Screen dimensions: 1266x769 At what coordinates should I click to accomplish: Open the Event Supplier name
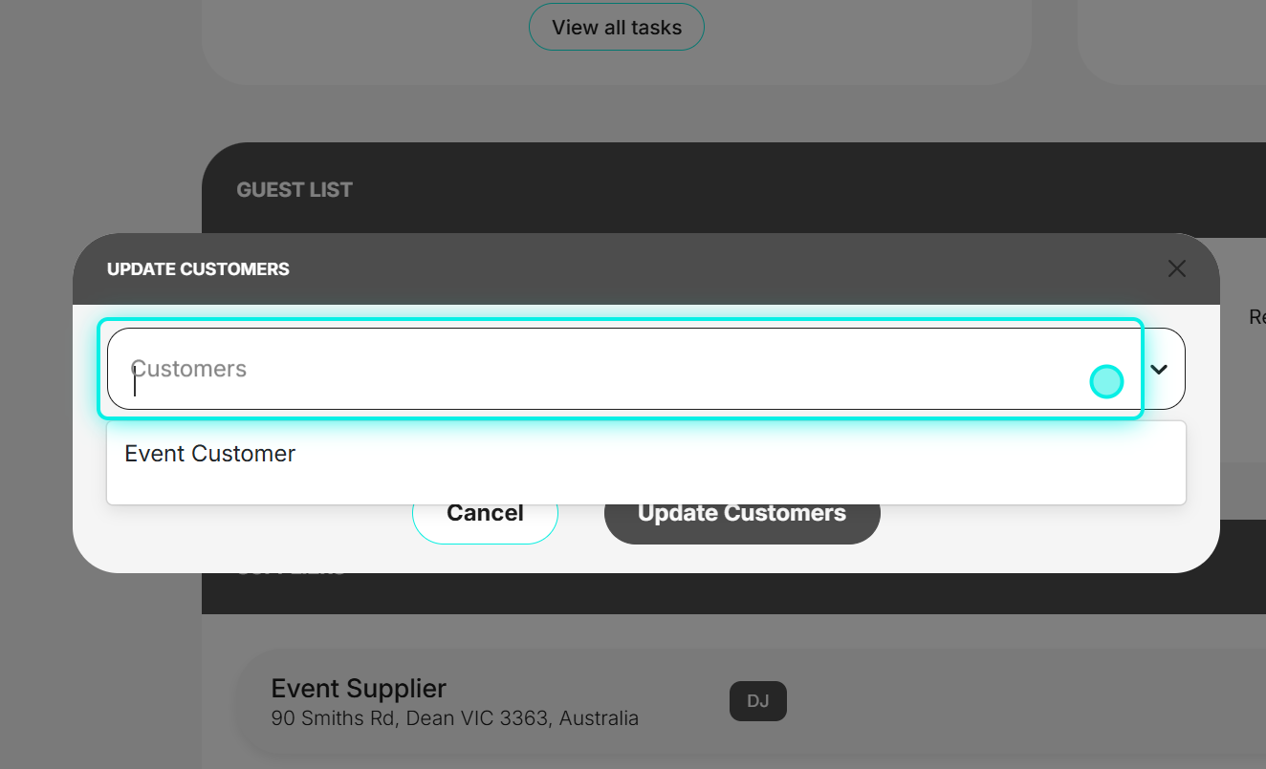tap(359, 688)
